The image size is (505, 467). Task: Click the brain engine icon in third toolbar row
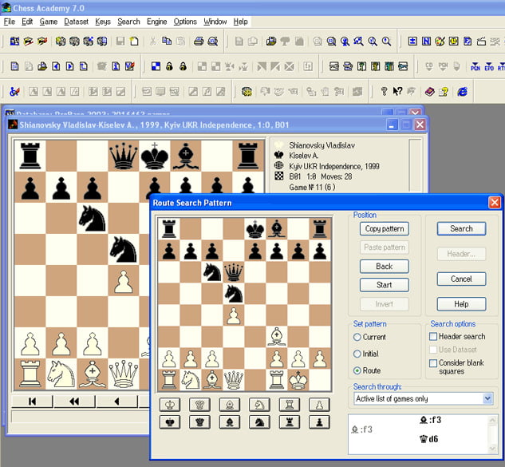click(247, 92)
